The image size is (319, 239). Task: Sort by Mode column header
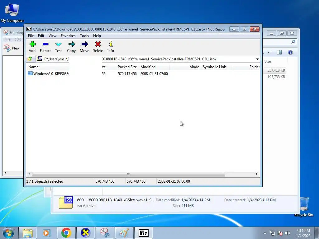pyautogui.click(x=194, y=67)
